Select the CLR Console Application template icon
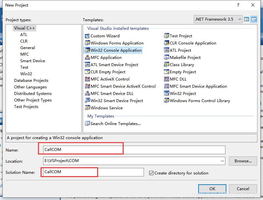The image size is (263, 200). pos(167,43)
